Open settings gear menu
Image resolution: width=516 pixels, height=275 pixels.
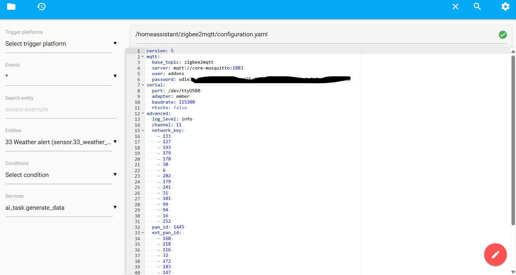pyautogui.click(x=505, y=6)
